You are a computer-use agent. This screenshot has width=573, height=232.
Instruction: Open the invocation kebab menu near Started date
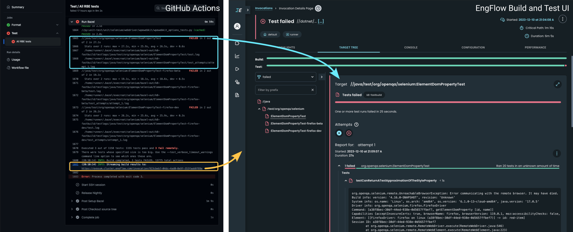562,19
